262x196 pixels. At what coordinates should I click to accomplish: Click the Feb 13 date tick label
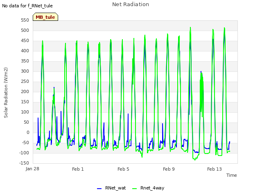pyautogui.click(x=215, y=169)
